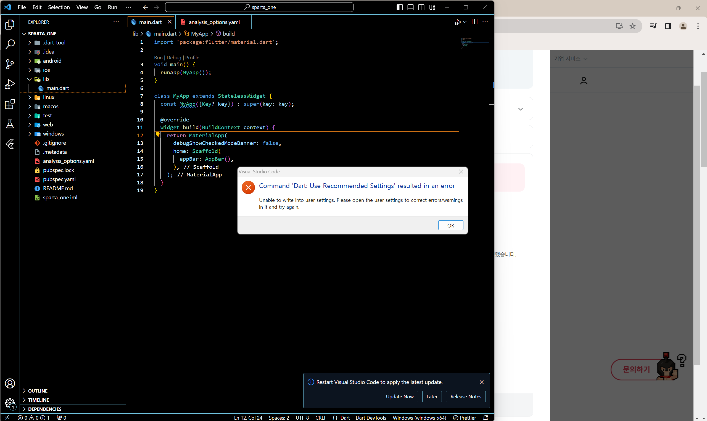Close the main.dart editor tab
707x421 pixels.
click(x=169, y=22)
